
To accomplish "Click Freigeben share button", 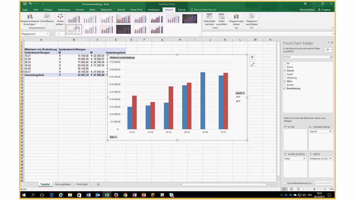I will pyautogui.click(x=324, y=10).
